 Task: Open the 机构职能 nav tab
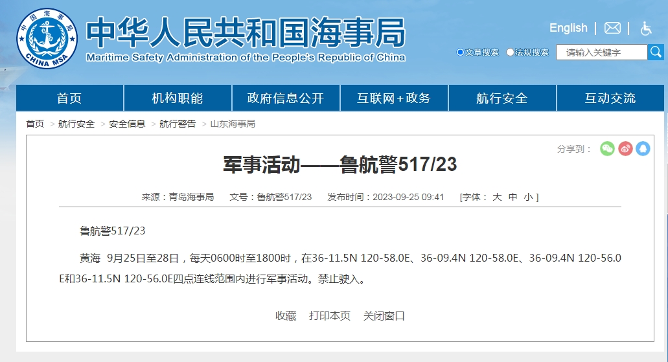click(x=178, y=98)
